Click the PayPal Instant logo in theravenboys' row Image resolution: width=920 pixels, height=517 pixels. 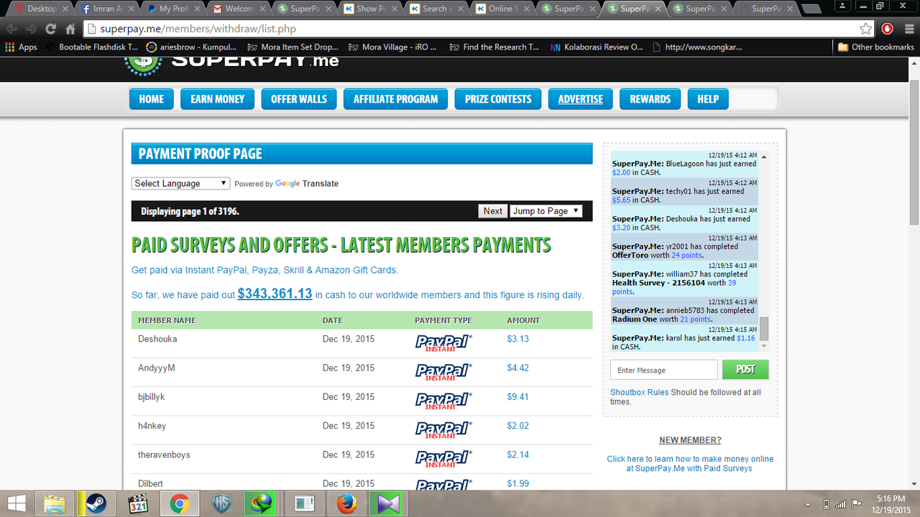click(443, 459)
